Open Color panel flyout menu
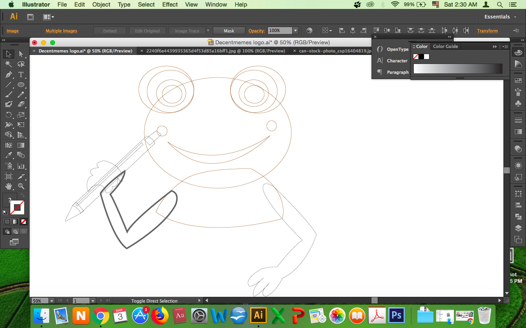The height and width of the screenshot is (328, 526). [506, 46]
